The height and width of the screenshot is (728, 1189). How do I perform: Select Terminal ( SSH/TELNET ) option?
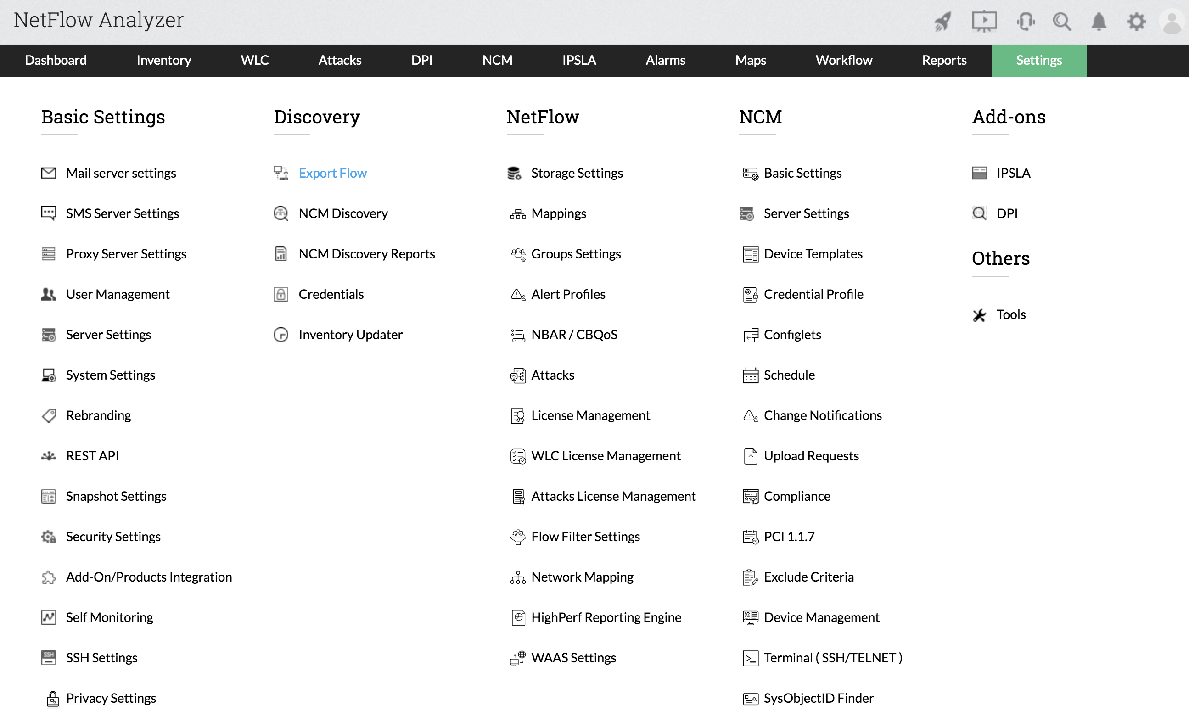coord(832,658)
